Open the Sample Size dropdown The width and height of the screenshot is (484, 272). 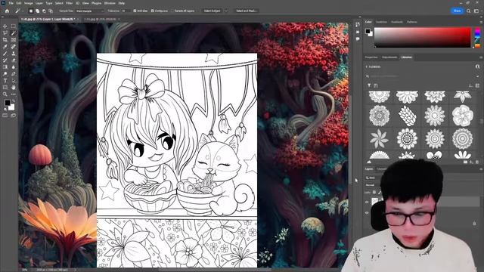pyautogui.click(x=90, y=11)
